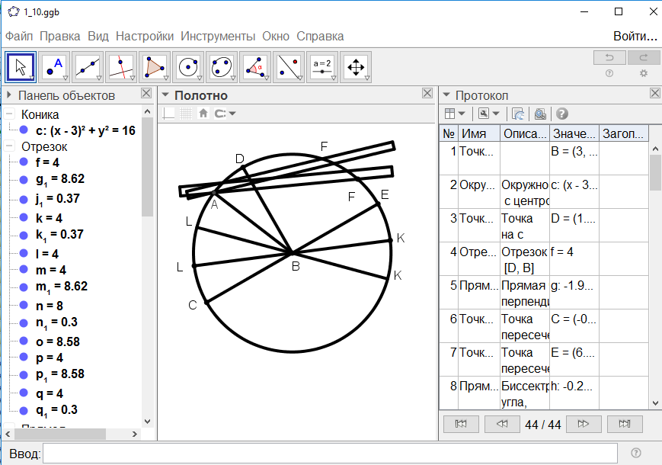Open the Настройки menu
The height and width of the screenshot is (465, 662).
(145, 36)
